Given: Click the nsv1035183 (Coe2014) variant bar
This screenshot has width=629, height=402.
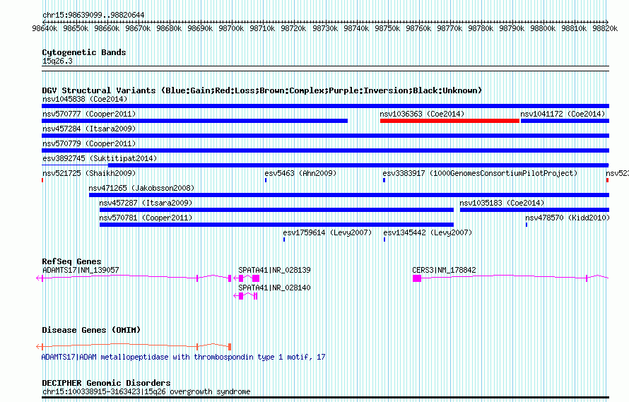Looking at the screenshot, I should (534, 210).
